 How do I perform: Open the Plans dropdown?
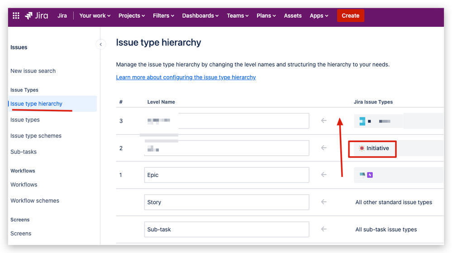point(266,15)
